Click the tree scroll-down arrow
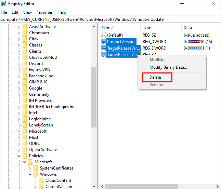The image size is (221, 189). coord(94,186)
